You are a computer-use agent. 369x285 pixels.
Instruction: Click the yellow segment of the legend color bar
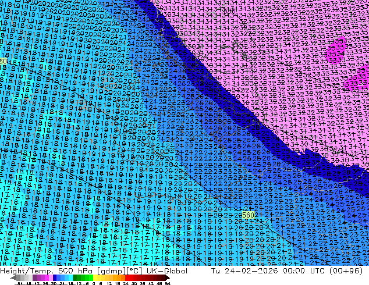(95, 278)
